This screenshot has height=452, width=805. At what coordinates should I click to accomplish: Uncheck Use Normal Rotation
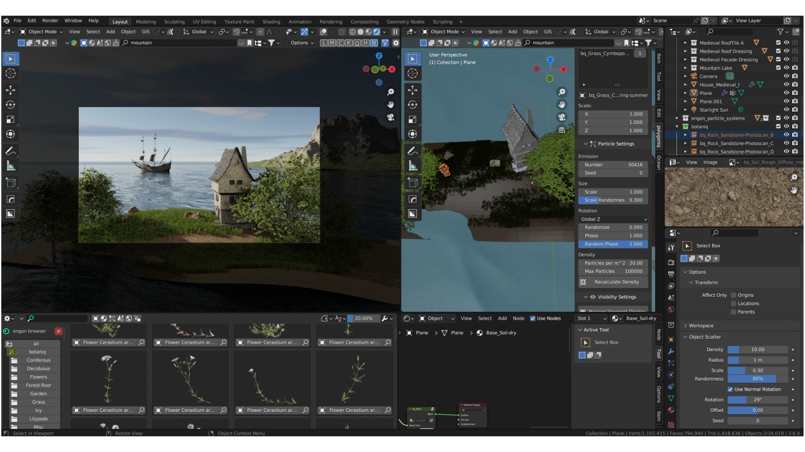[x=730, y=389]
